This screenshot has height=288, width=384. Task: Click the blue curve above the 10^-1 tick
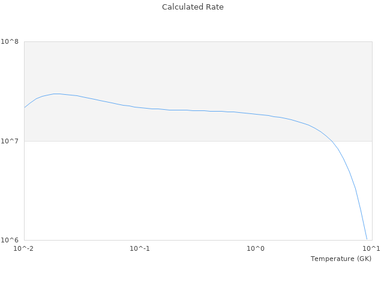pyautogui.click(x=140, y=107)
